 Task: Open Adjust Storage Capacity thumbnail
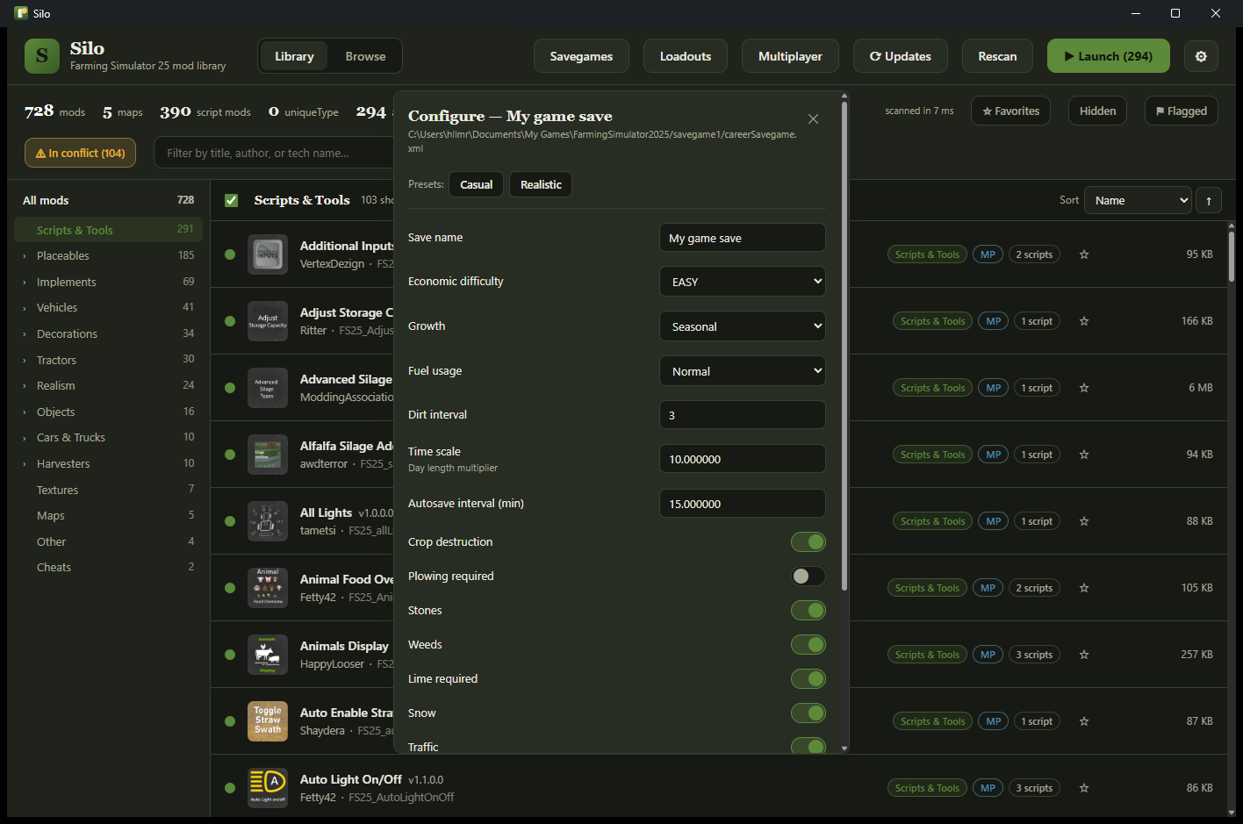click(x=268, y=321)
